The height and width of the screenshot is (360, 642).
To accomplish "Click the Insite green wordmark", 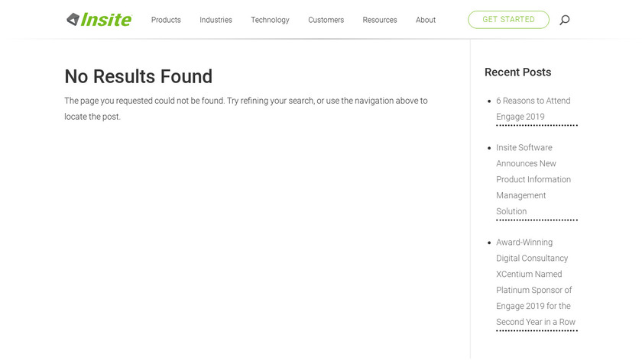I will 106,19.
